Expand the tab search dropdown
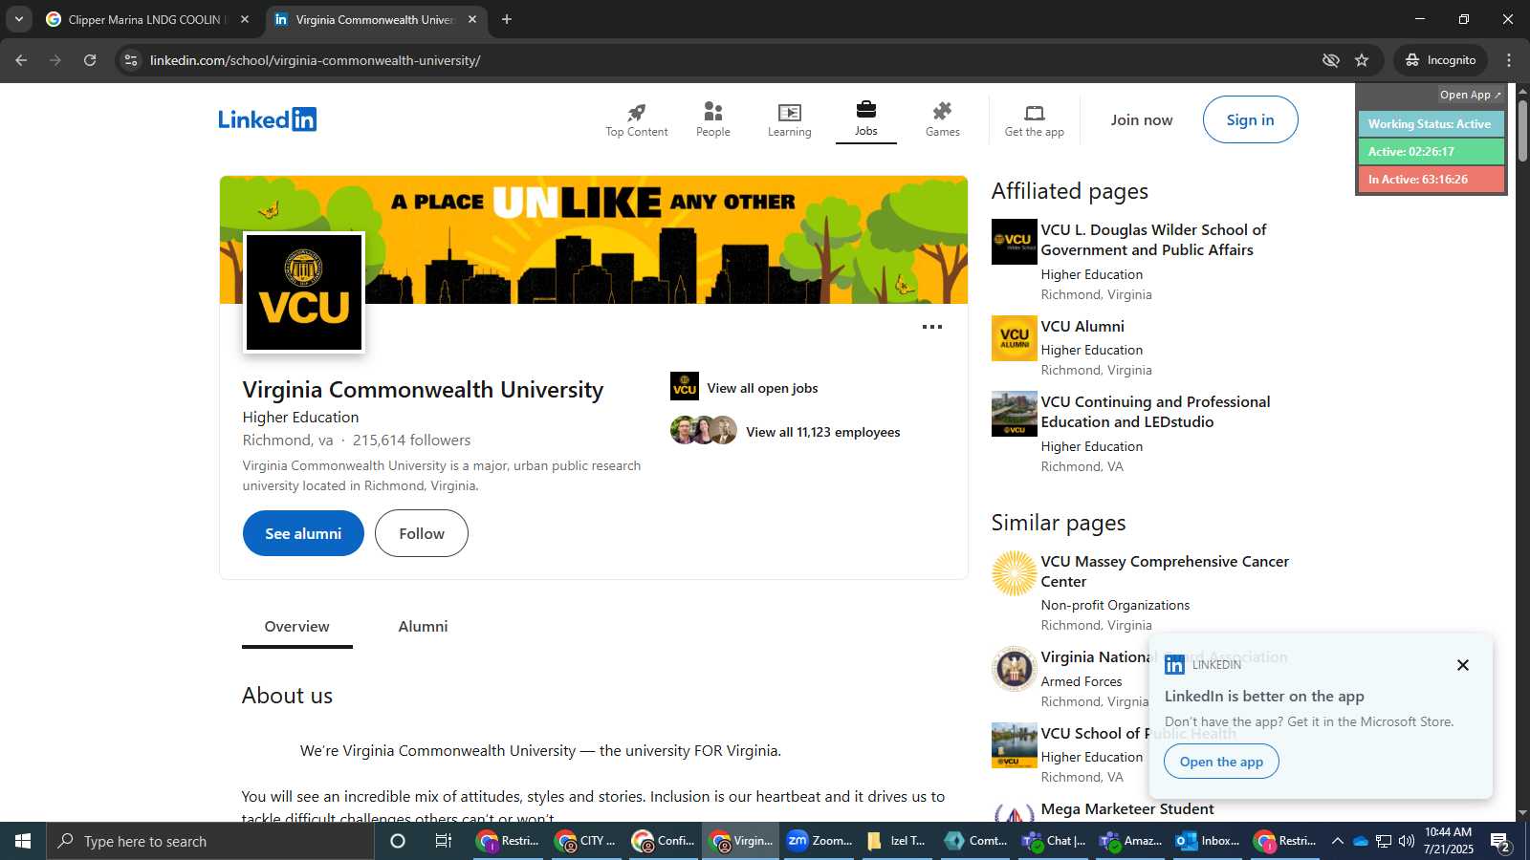 pyautogui.click(x=19, y=19)
